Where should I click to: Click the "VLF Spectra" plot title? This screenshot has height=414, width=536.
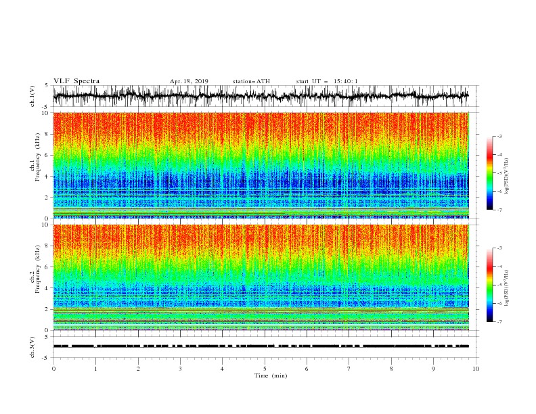coord(76,81)
